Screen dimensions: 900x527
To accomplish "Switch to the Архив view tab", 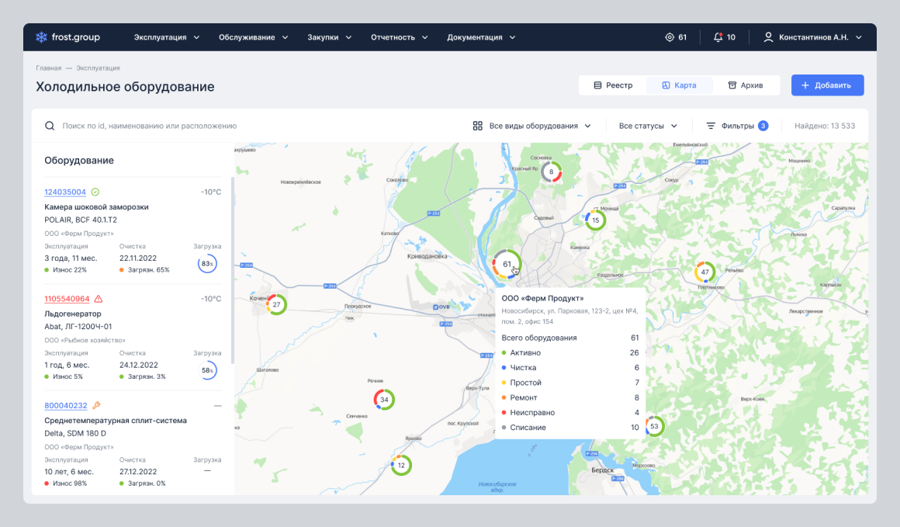I will (746, 85).
